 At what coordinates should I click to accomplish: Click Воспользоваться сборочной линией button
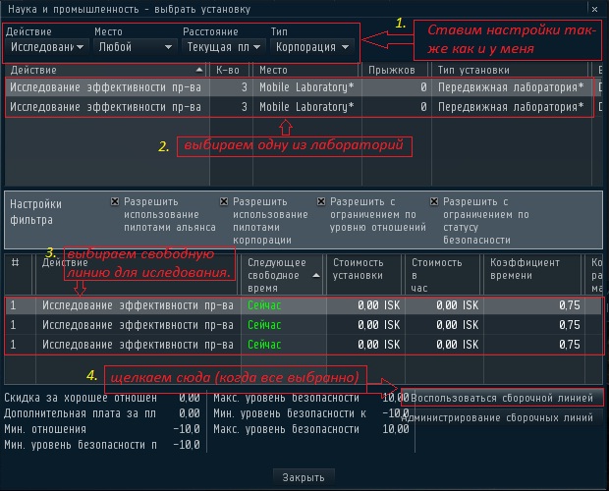click(502, 398)
